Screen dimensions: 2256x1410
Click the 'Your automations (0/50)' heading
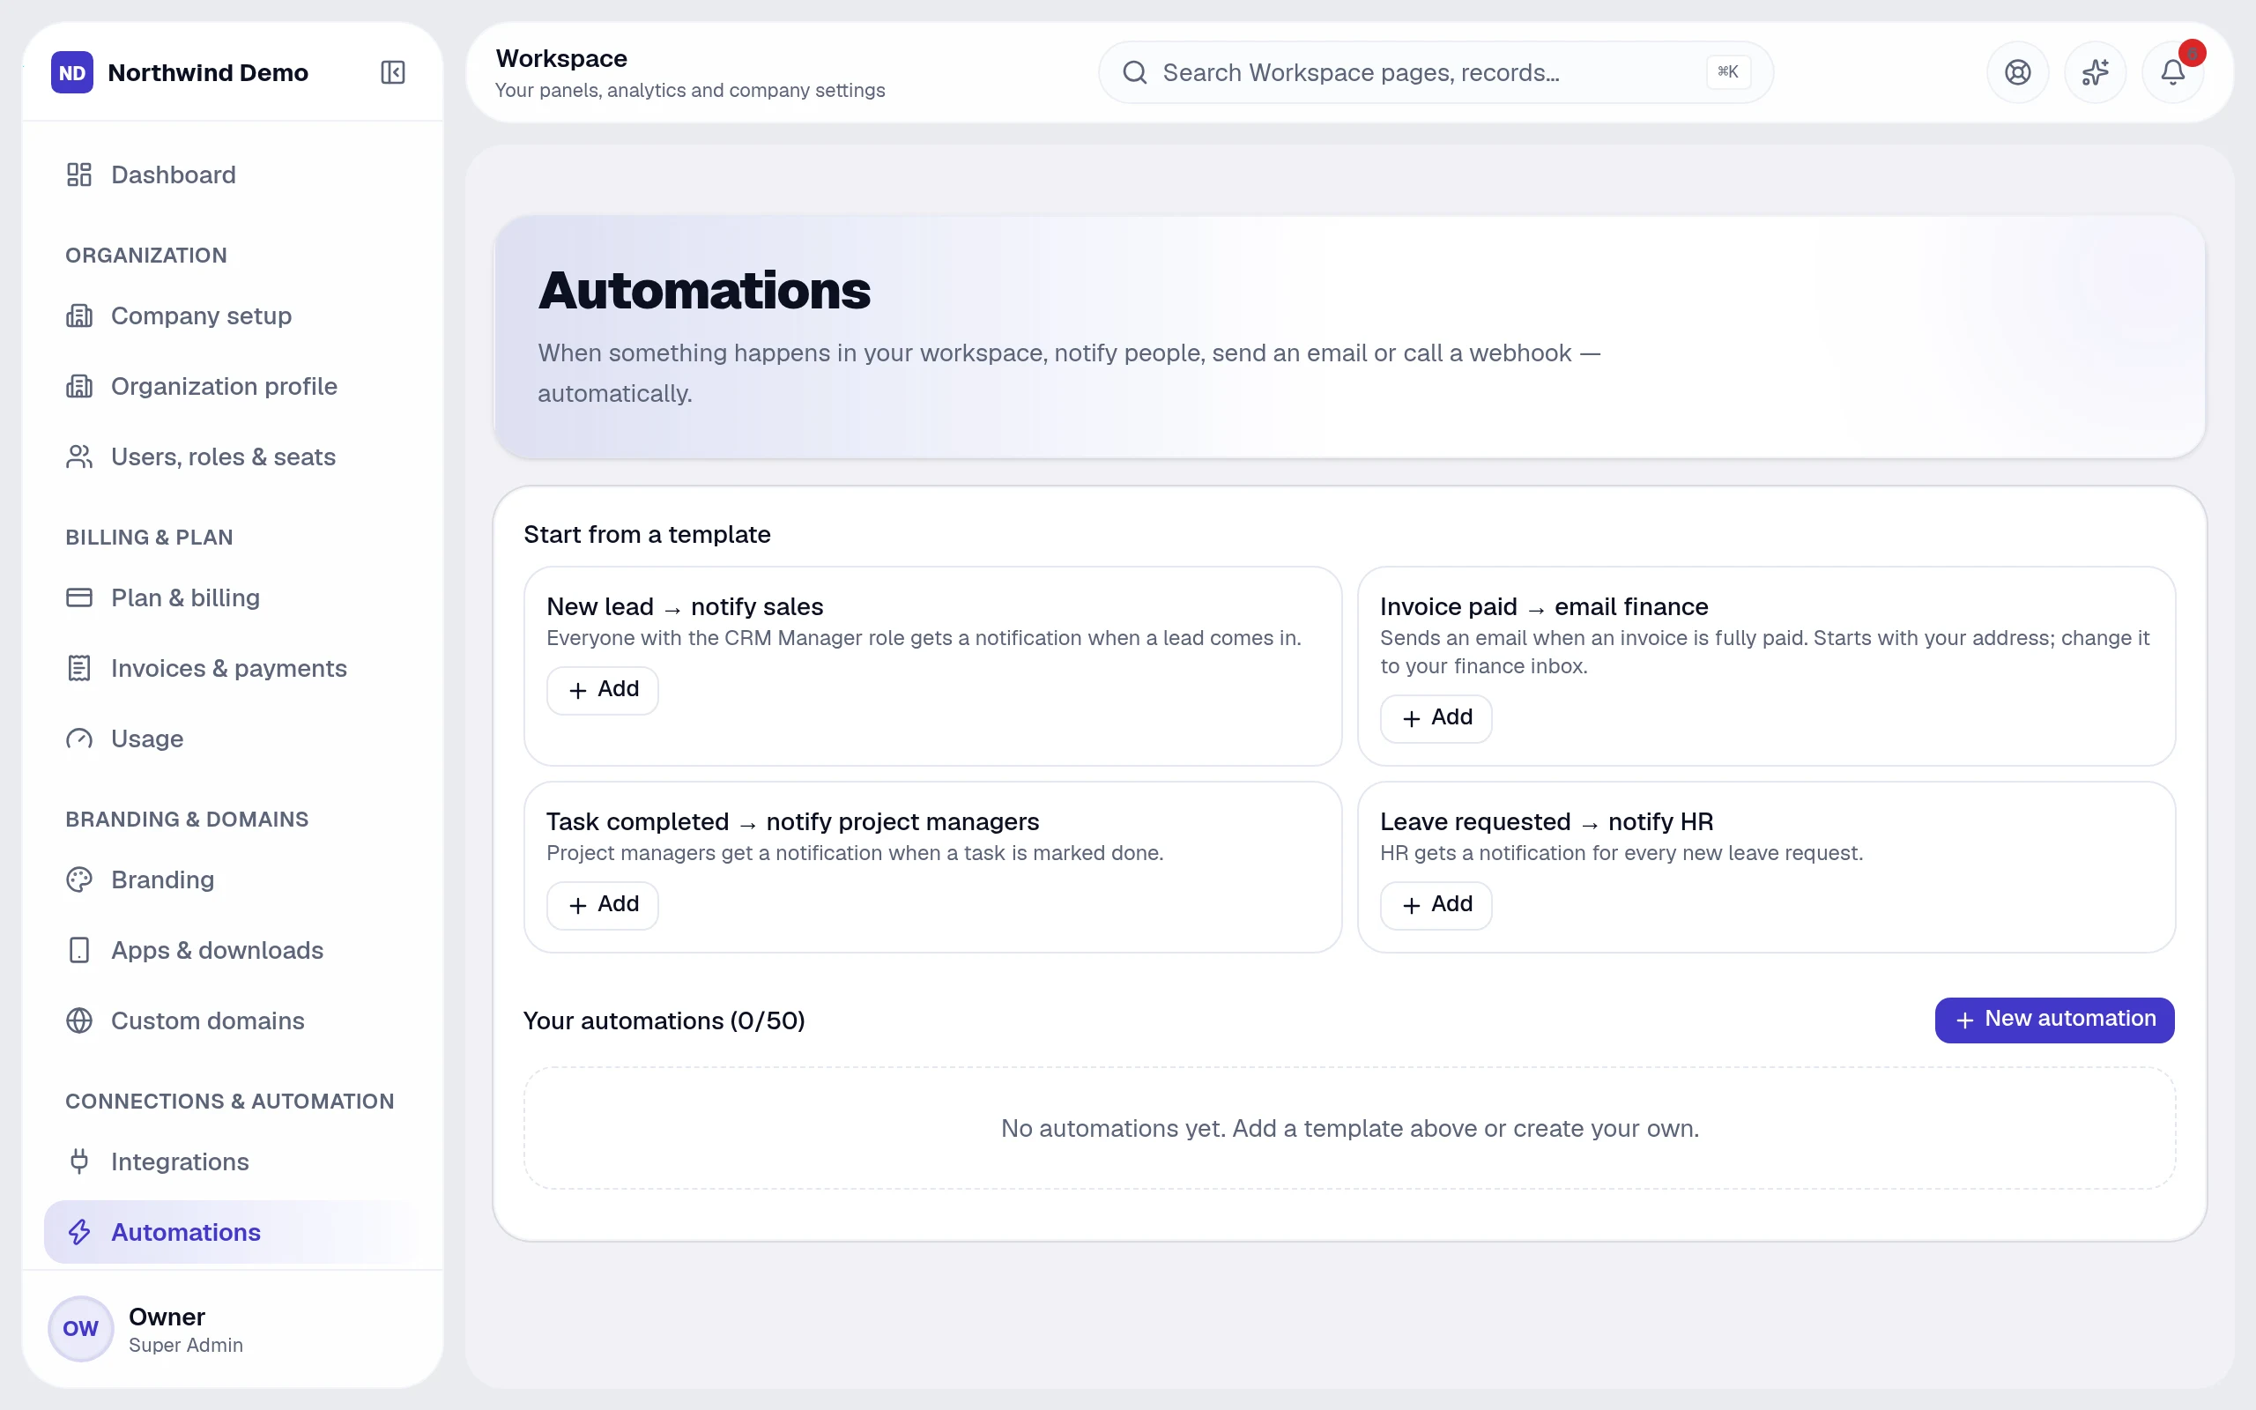(x=664, y=1020)
